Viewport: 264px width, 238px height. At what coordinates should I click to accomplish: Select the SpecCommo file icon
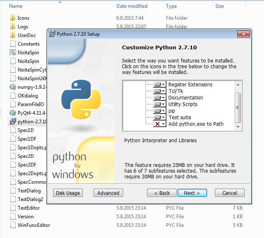pyautogui.click(x=13, y=182)
